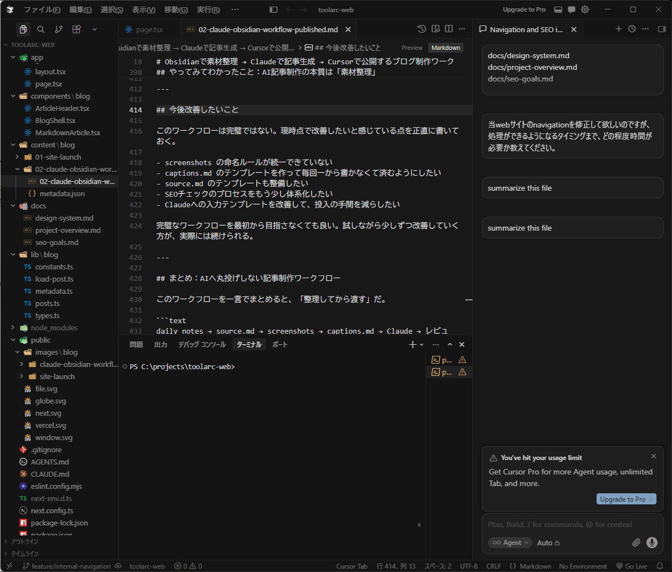Viewport: 672px width, 572px height.
Task: Expand the claude-obsidian-workfl... images folder
Action: click(22, 364)
